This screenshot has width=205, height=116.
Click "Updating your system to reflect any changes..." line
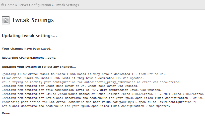point(39,67)
